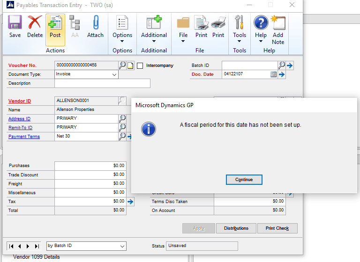Open the Options ribbon menu

click(x=122, y=29)
